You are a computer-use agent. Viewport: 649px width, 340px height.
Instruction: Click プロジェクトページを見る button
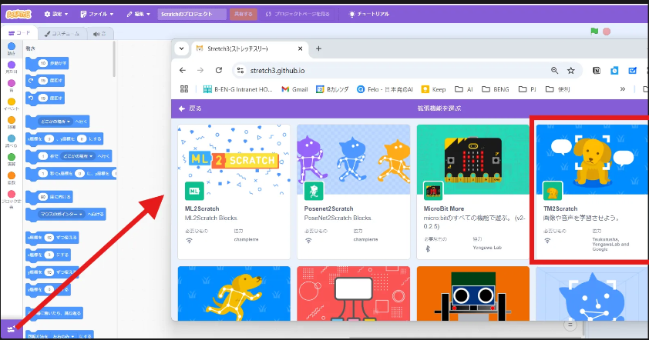(298, 14)
